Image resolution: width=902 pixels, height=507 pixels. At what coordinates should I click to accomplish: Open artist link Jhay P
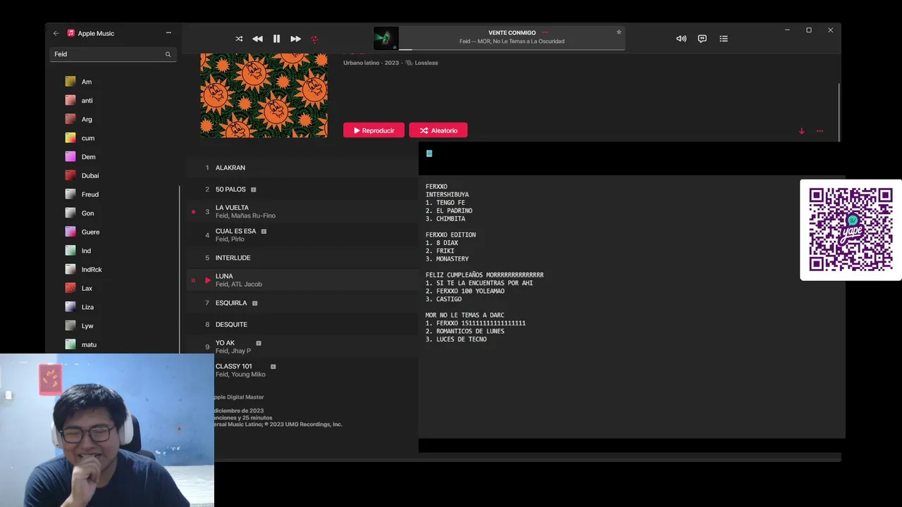point(242,351)
